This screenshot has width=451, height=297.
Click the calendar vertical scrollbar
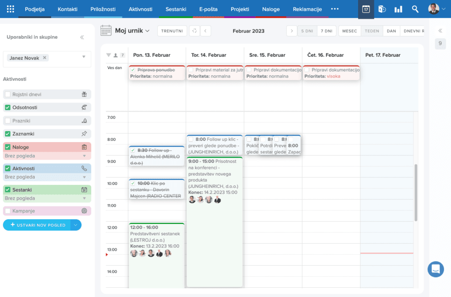coord(416,193)
